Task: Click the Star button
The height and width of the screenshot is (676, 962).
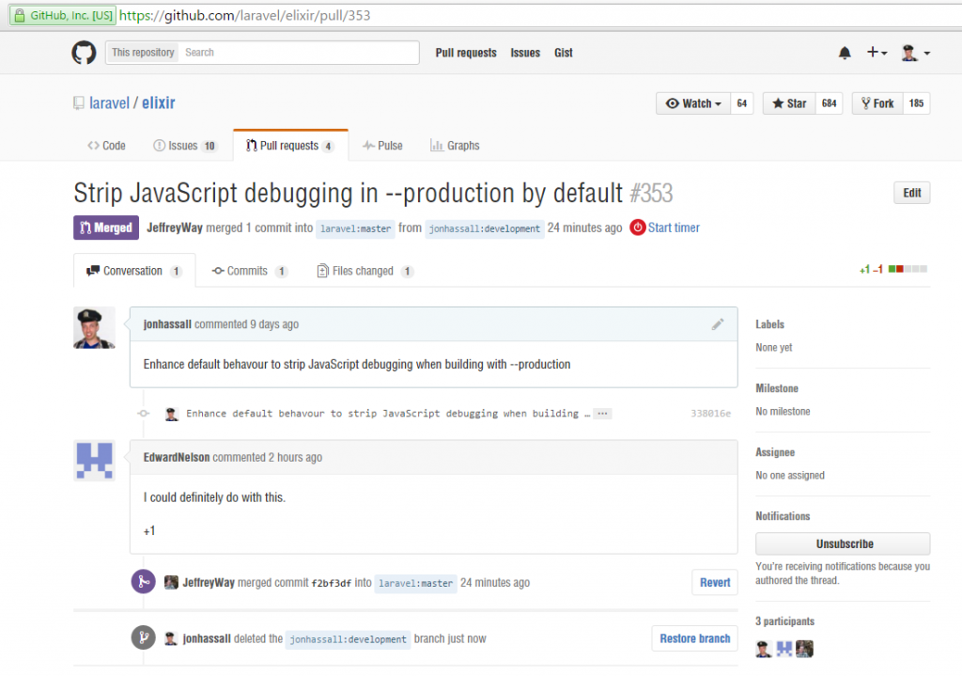Action: pos(789,103)
